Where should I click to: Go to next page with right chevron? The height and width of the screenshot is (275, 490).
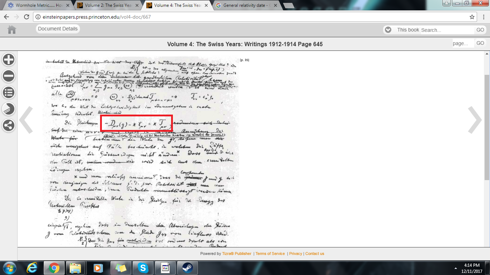(x=475, y=120)
